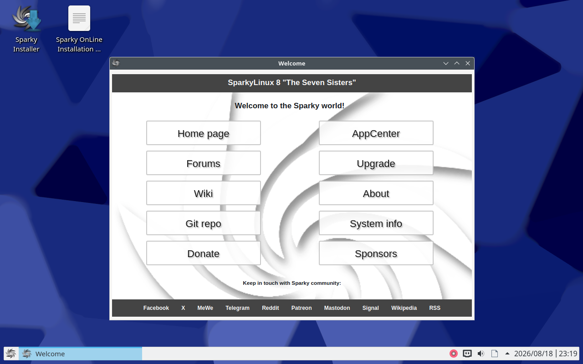583x364 pixels.
Task: Minimize the Welcome window
Action: [x=446, y=63]
